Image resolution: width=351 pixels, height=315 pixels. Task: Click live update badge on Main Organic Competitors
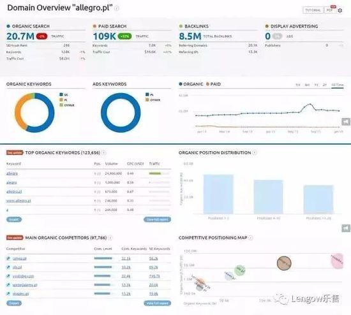pyautogui.click(x=15, y=238)
